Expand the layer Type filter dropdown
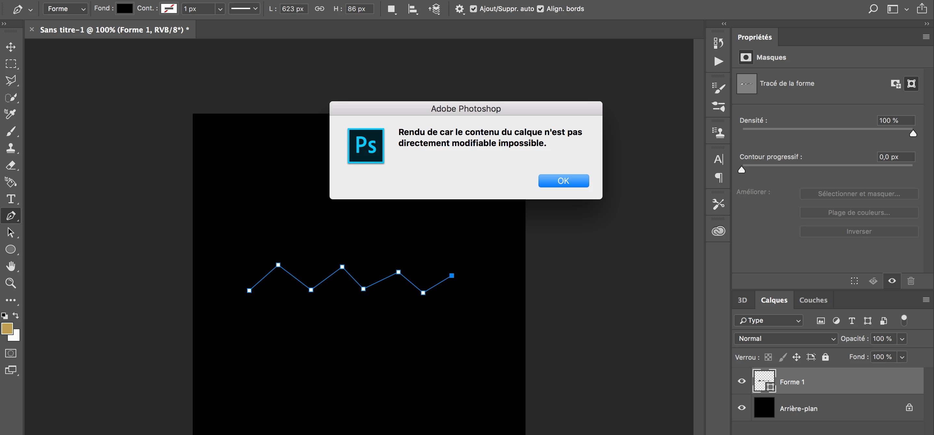This screenshot has height=435, width=934. click(769, 320)
